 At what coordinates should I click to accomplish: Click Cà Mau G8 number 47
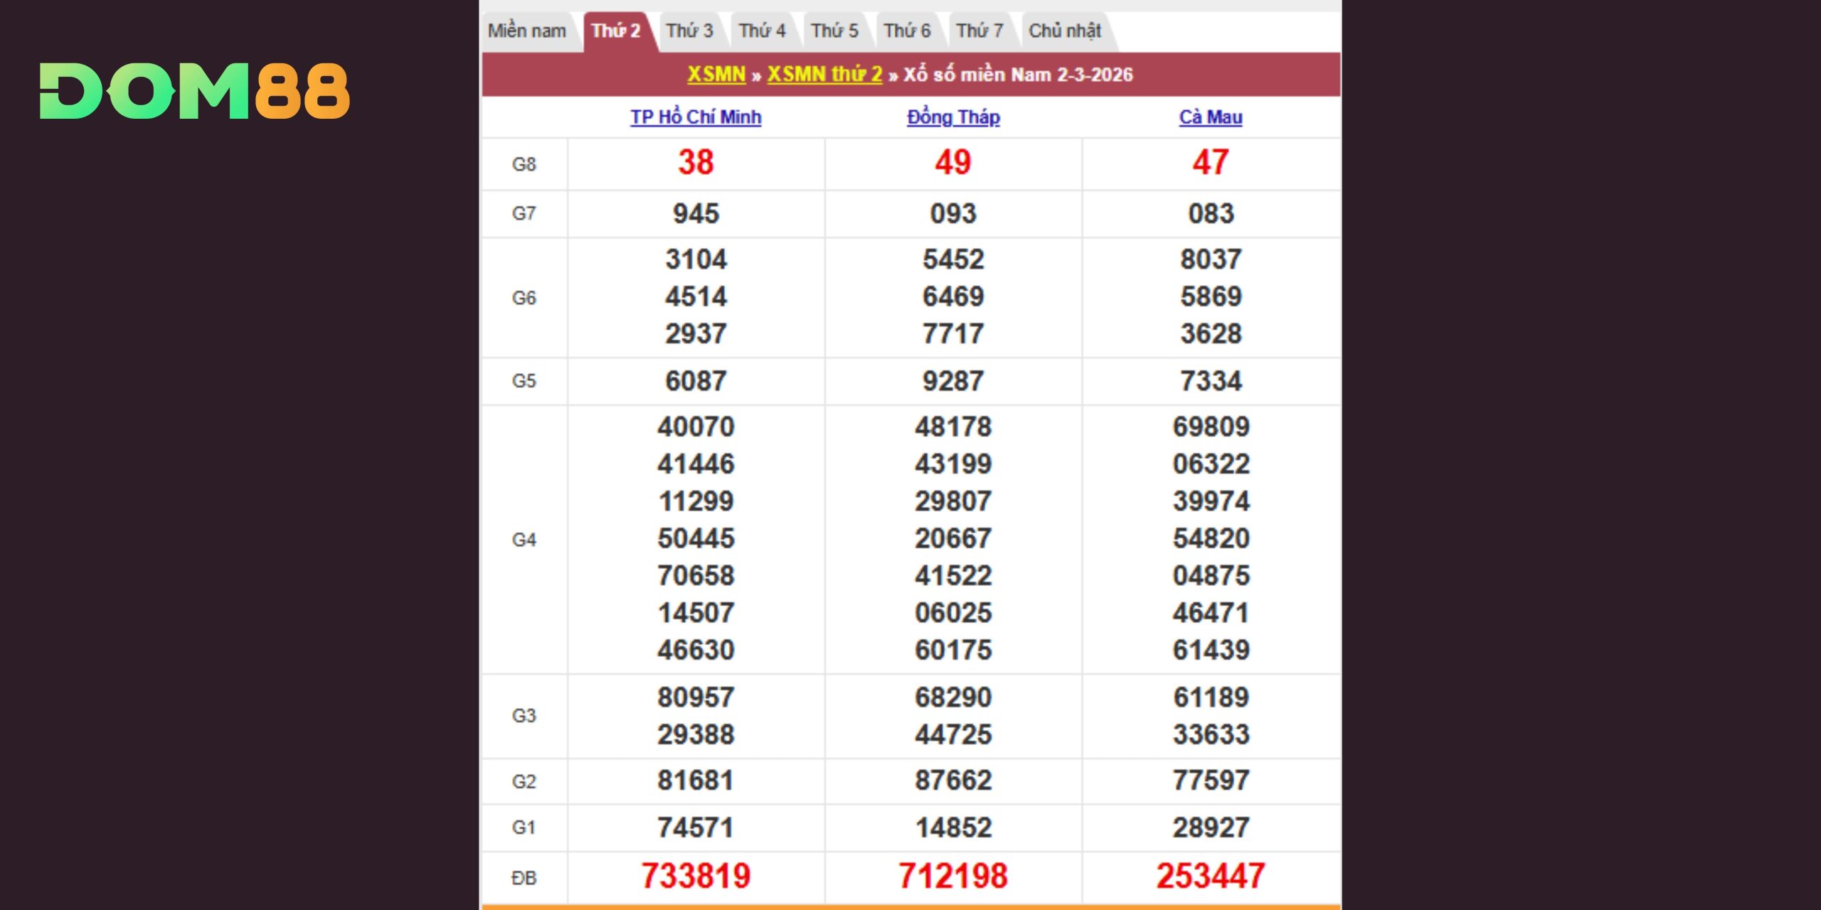point(1211,163)
